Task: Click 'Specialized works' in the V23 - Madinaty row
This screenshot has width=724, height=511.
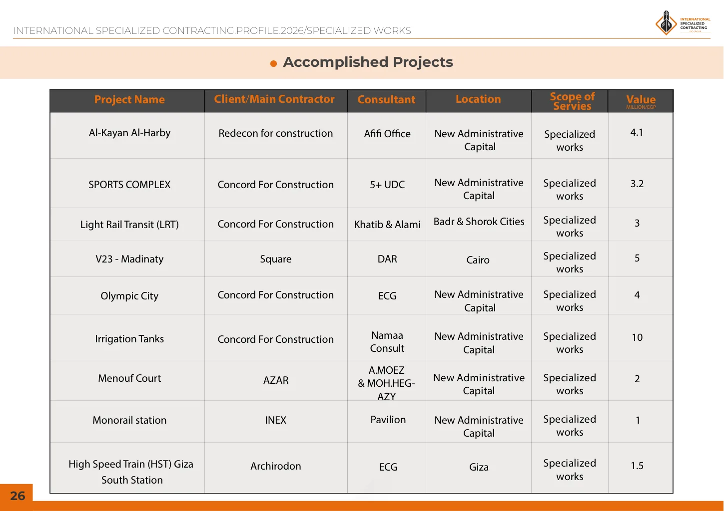Action: click(x=570, y=262)
